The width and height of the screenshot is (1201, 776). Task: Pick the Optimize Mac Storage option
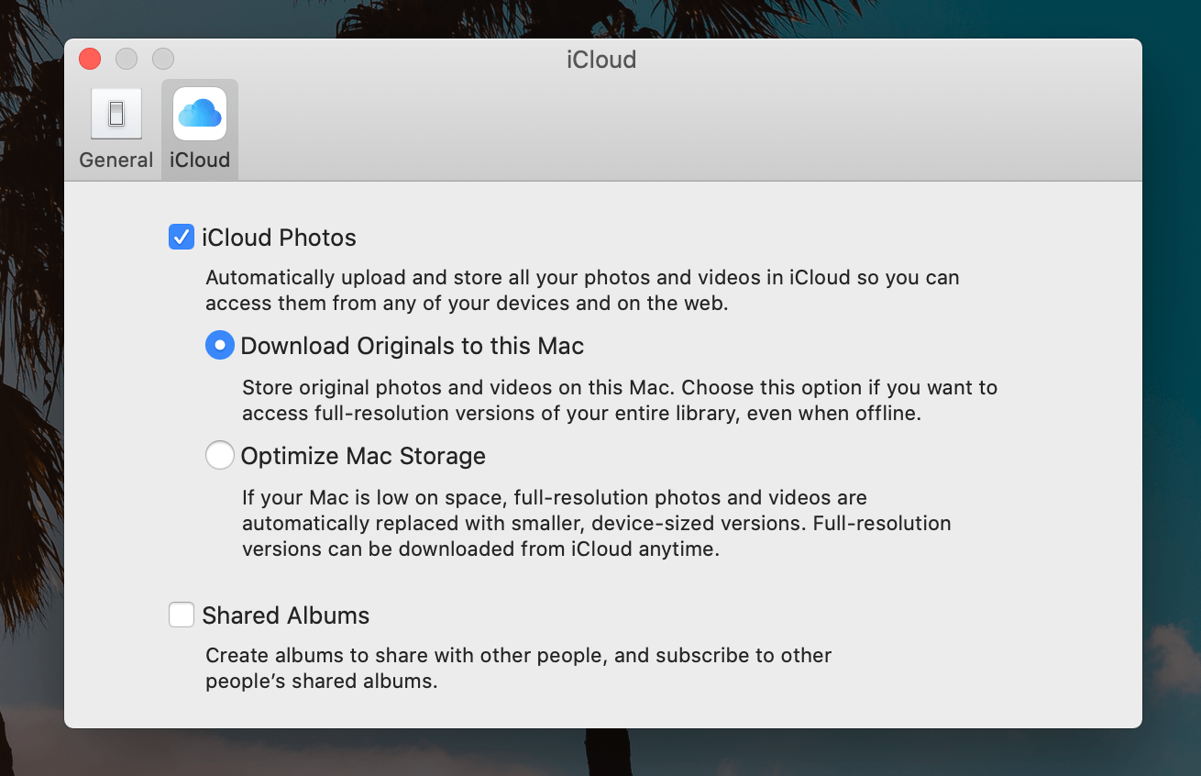point(220,455)
